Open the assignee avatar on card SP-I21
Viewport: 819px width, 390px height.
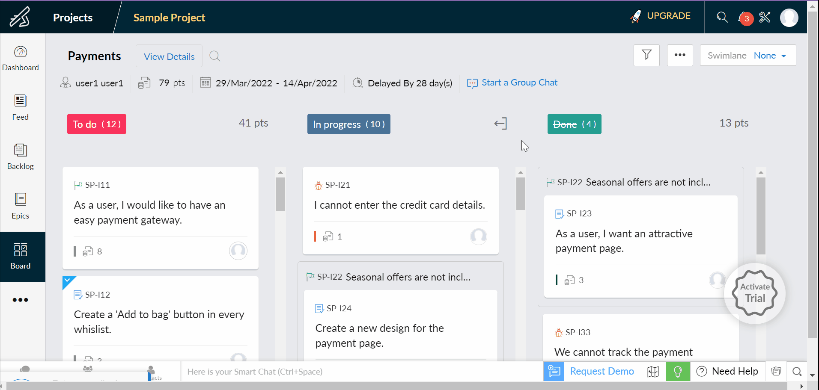tap(479, 236)
